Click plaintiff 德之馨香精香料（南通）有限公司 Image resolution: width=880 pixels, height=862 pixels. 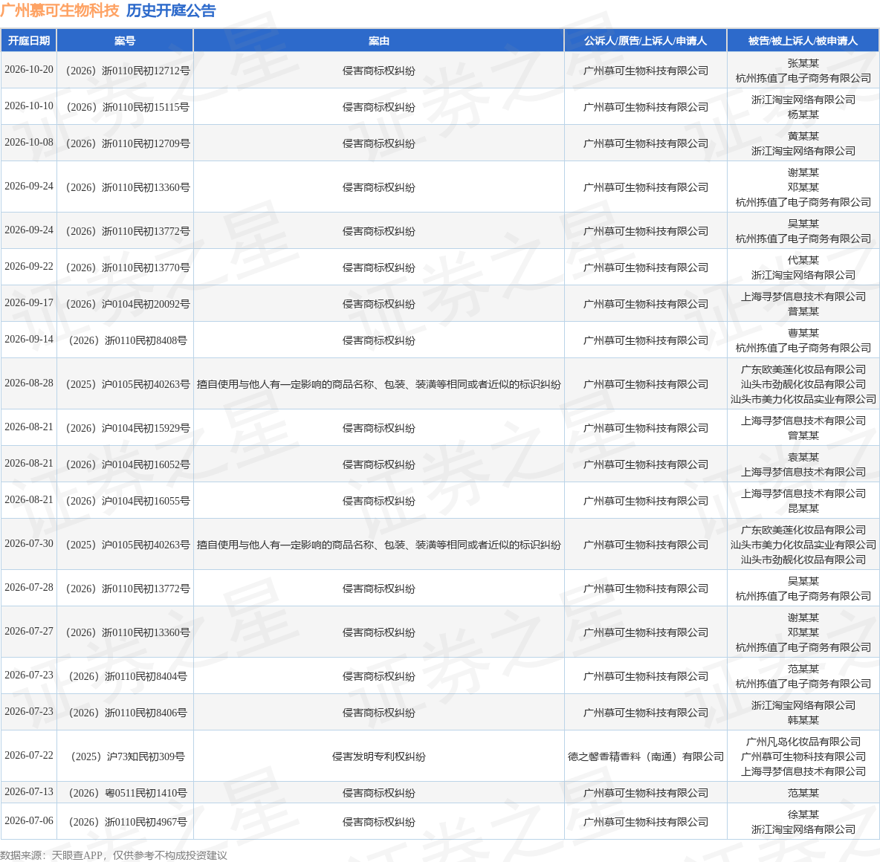point(645,756)
